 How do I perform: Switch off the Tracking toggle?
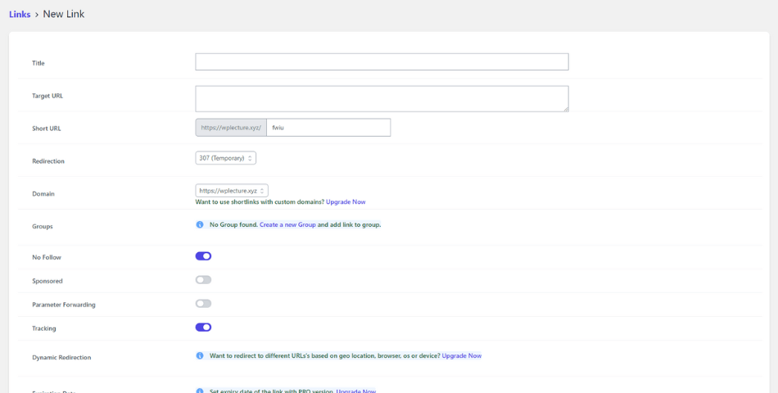pyautogui.click(x=203, y=327)
